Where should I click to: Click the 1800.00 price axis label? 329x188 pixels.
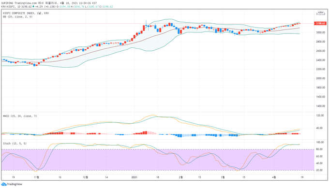[x=321, y=87]
